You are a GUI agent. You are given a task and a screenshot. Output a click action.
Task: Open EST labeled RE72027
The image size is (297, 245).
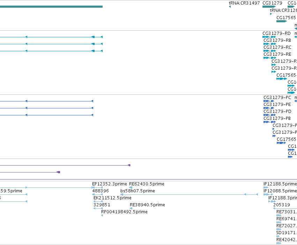tap(287, 226)
